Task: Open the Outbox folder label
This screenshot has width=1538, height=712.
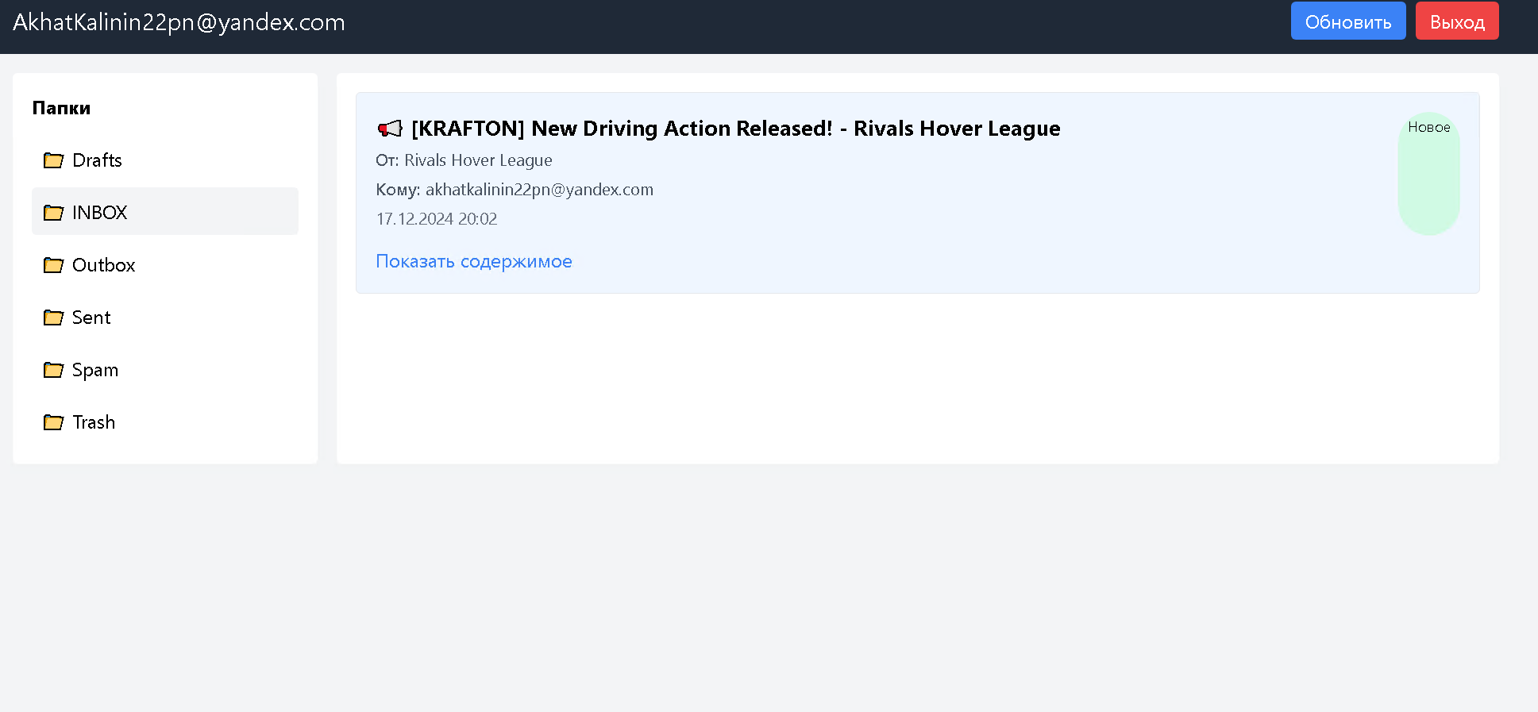Action: 103,265
